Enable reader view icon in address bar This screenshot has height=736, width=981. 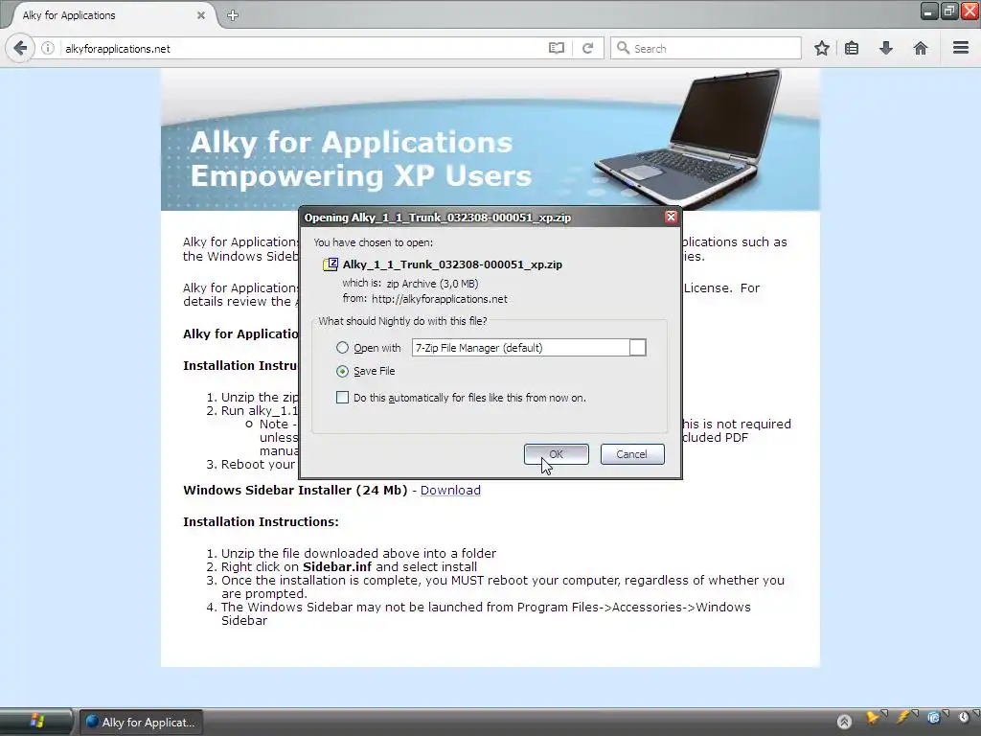click(557, 48)
